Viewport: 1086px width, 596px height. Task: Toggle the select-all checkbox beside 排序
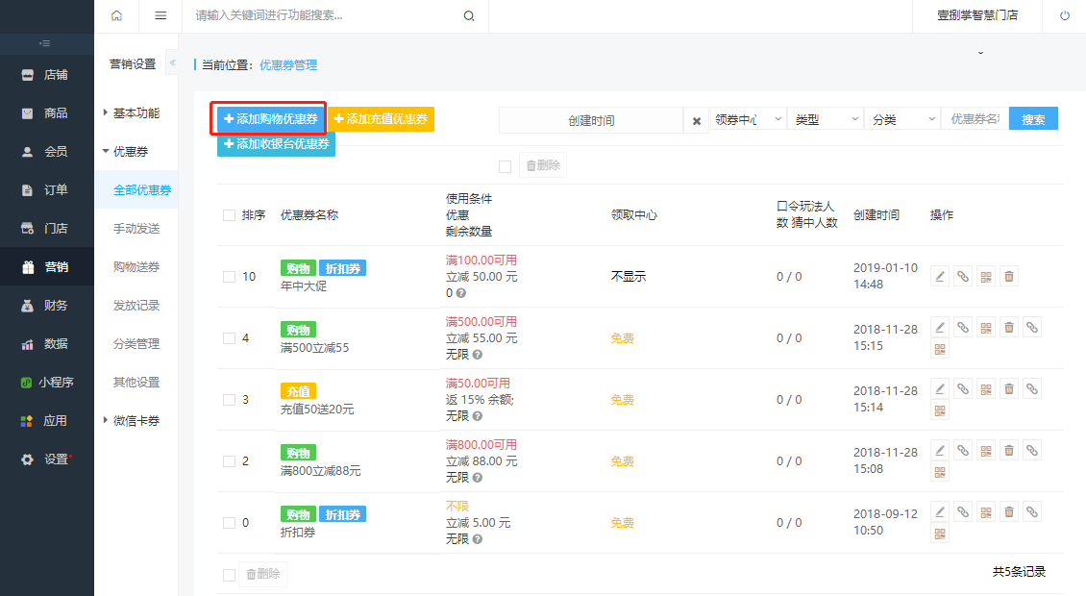[x=230, y=215]
